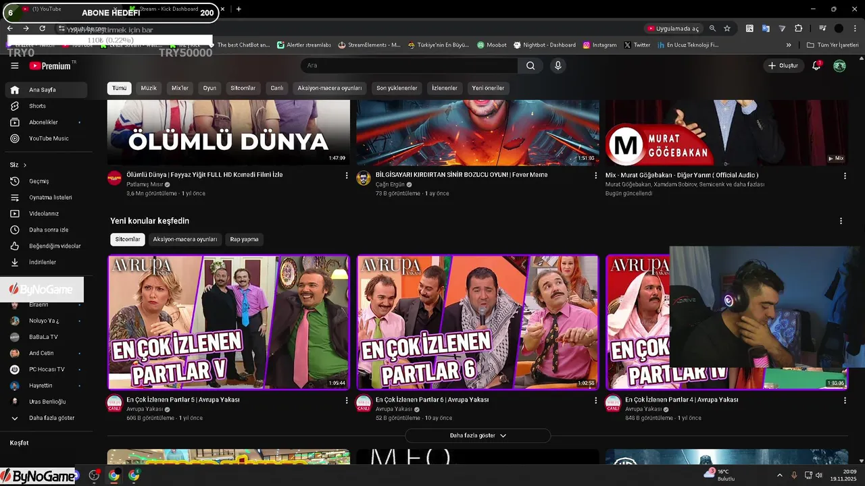Open a new browser tab
The image size is (865, 486).
click(x=239, y=9)
